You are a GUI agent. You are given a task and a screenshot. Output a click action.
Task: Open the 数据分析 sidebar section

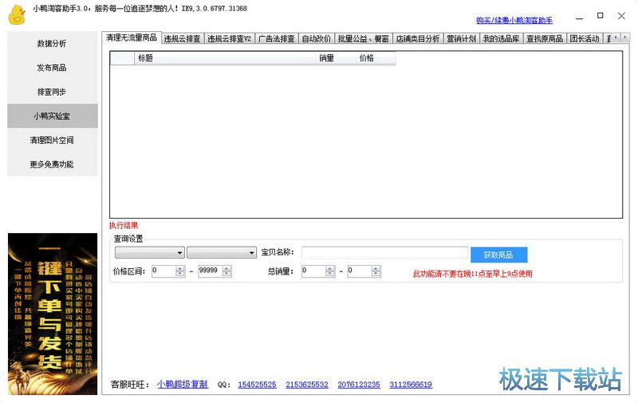[52, 44]
